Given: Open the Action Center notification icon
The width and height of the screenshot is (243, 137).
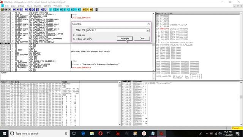Looking at the screenshot, I should coord(237,134).
